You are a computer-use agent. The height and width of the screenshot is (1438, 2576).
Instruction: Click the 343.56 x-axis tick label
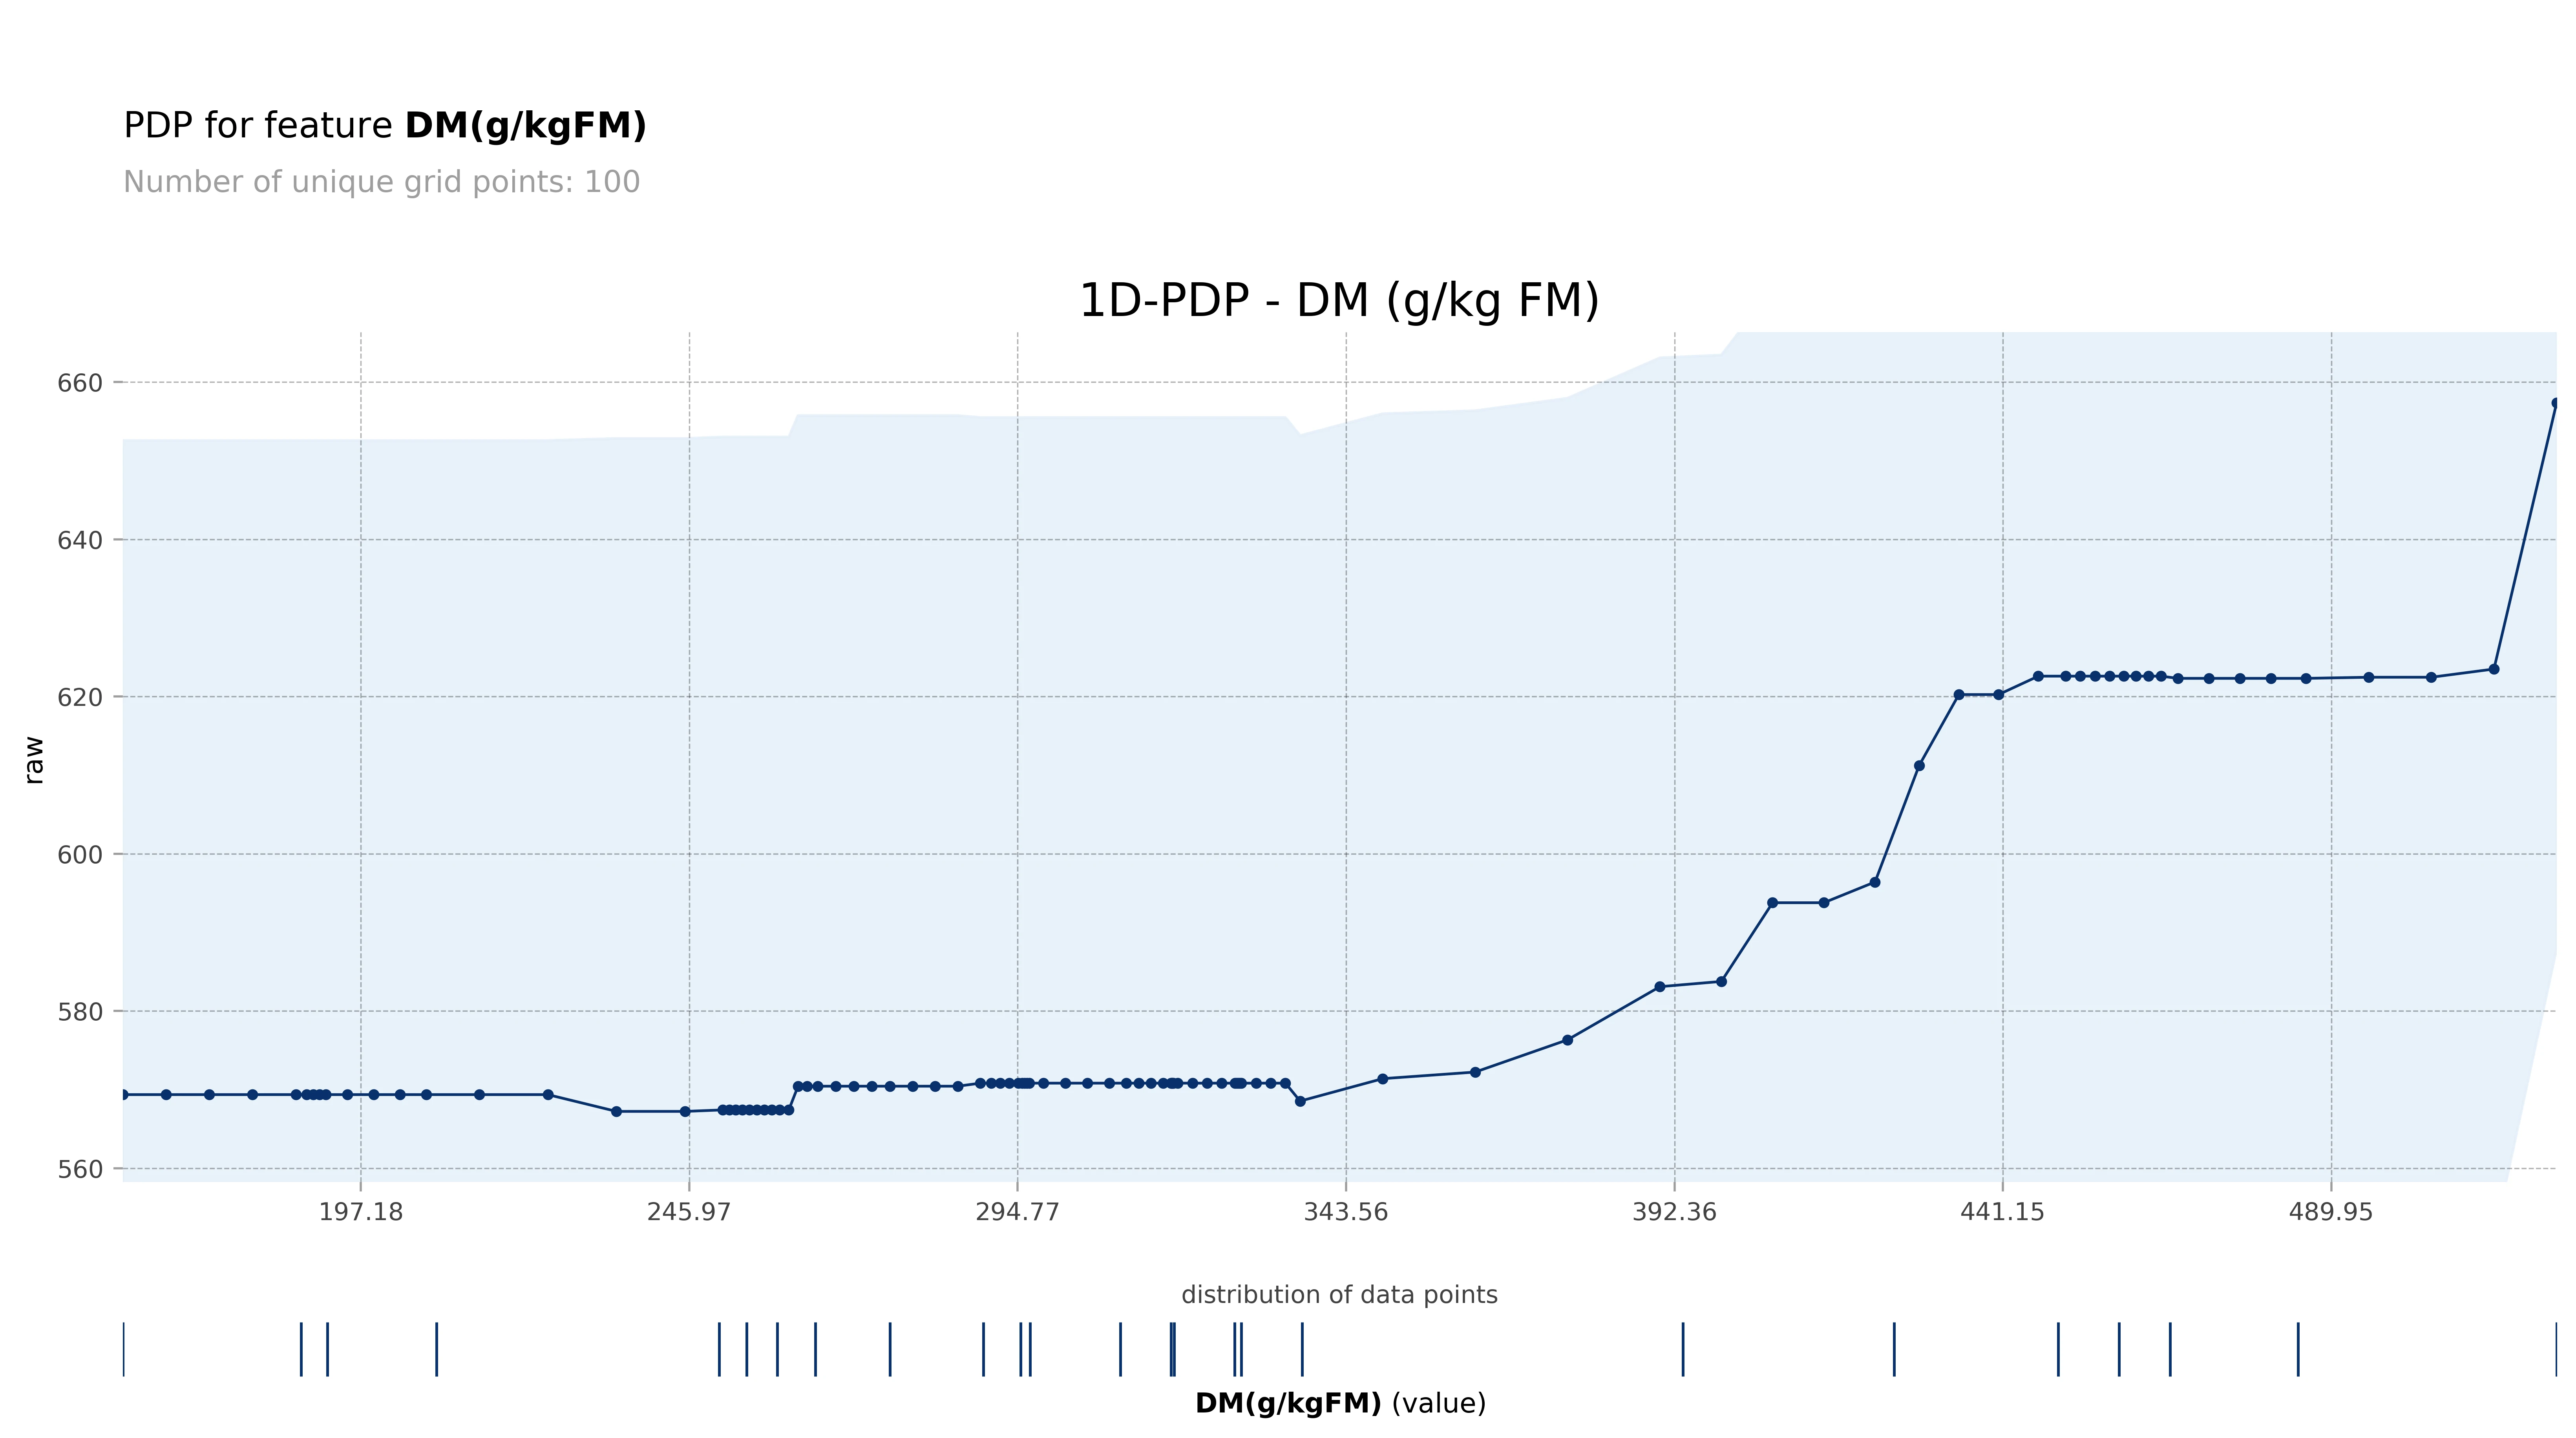(1346, 1212)
